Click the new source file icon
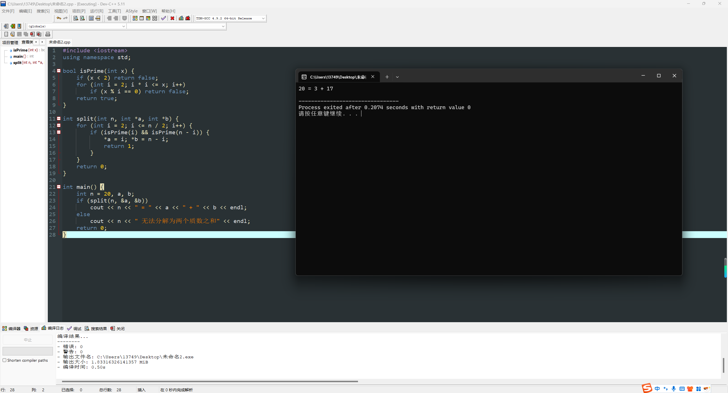 tap(6, 34)
